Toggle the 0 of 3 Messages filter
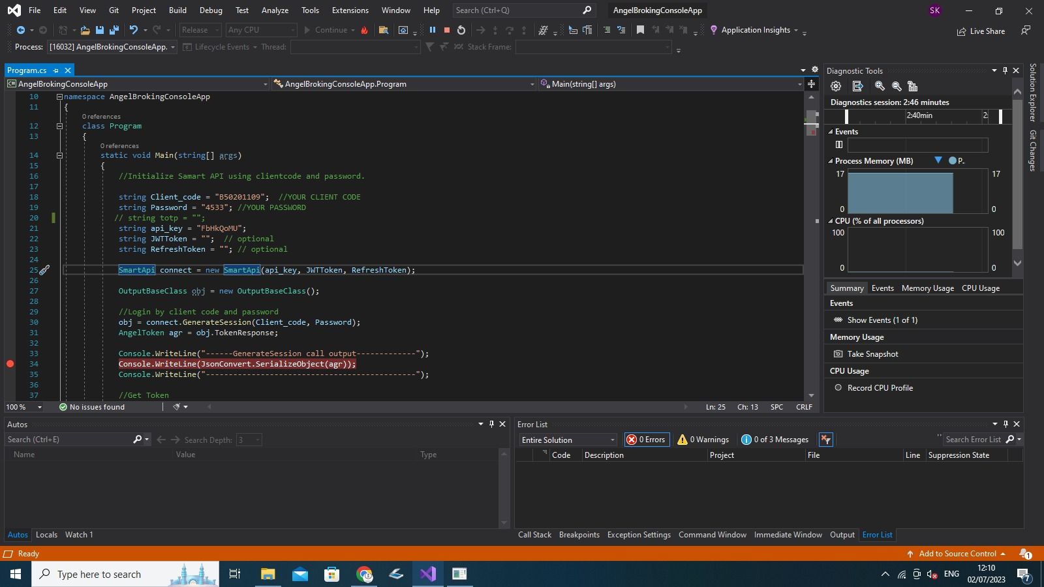The image size is (1044, 587). coord(775,440)
